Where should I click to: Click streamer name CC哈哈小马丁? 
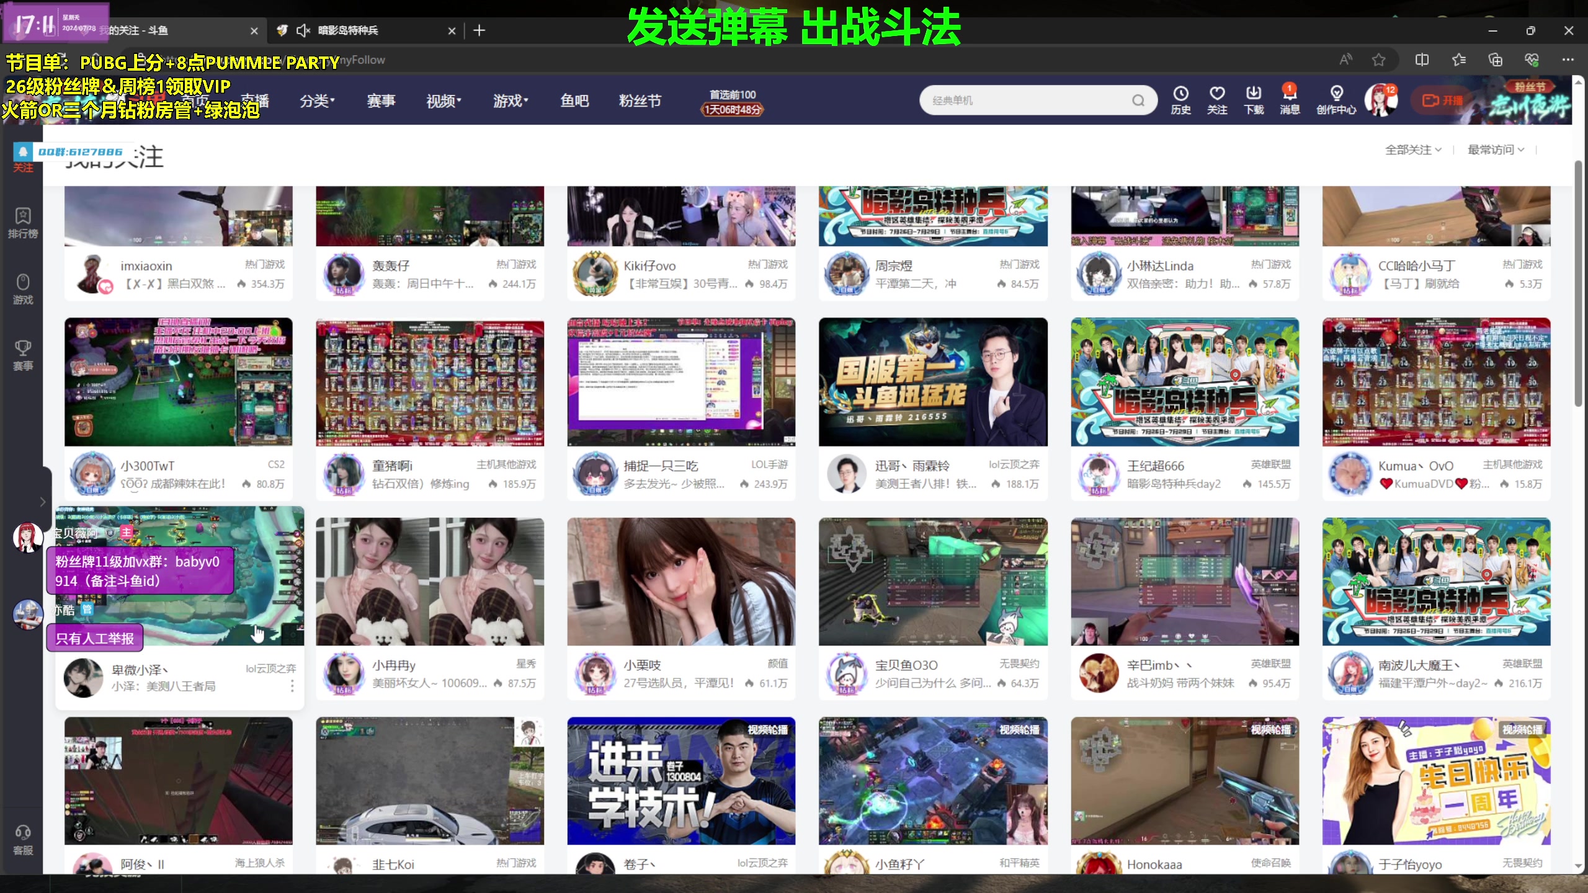[x=1416, y=265]
